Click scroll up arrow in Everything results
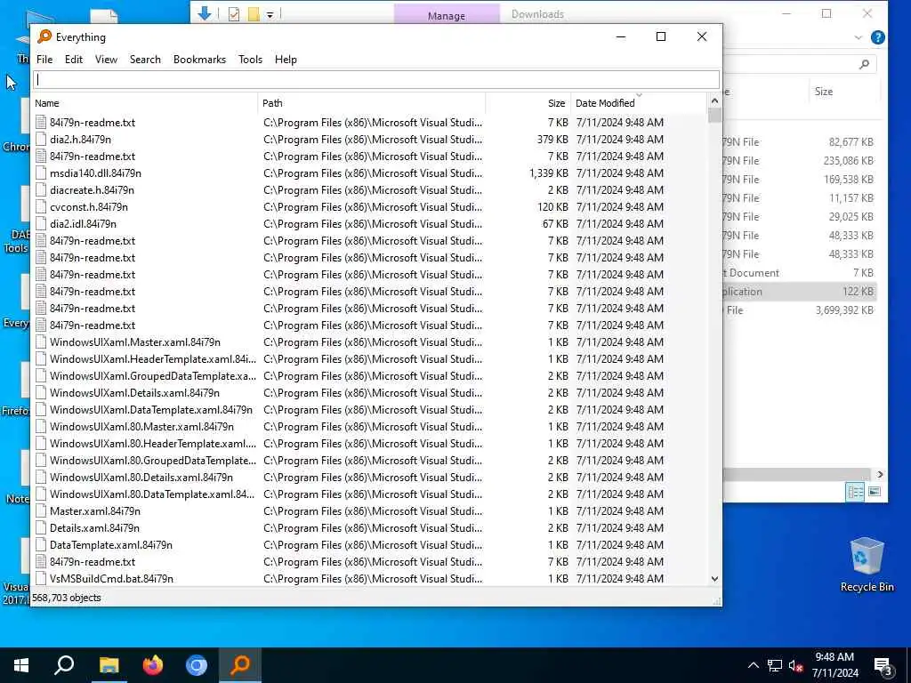 (714, 100)
